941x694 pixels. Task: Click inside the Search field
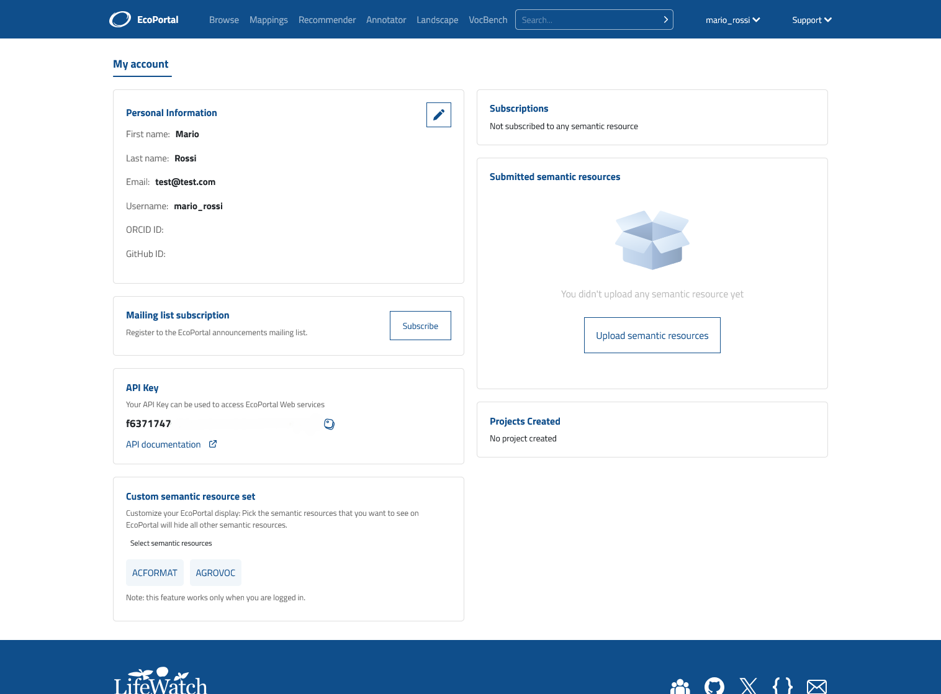pos(583,19)
